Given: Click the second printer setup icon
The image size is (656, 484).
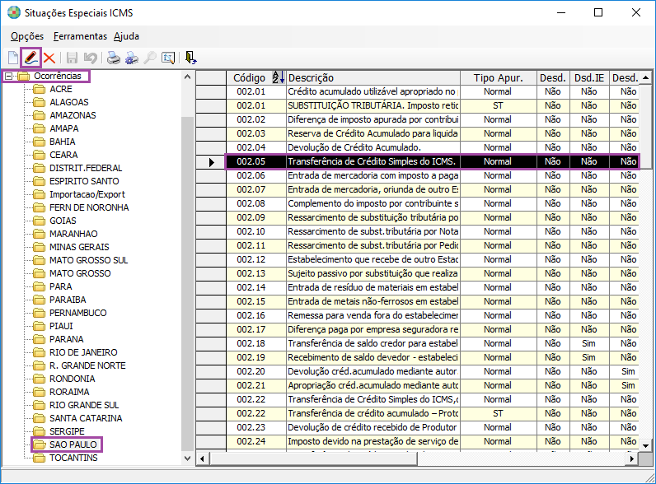Looking at the screenshot, I should click(131, 58).
